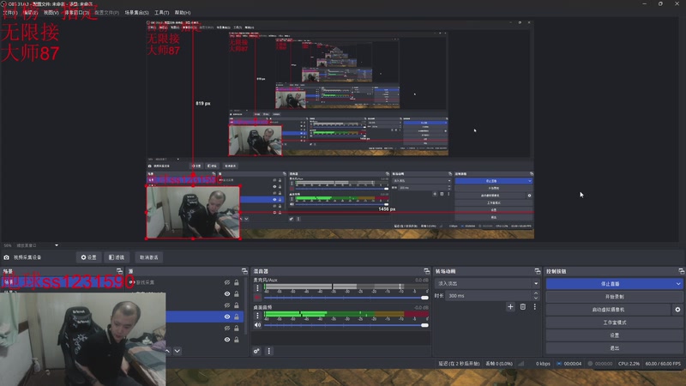
Task: Open the 视图(V) menu
Action: point(51,13)
